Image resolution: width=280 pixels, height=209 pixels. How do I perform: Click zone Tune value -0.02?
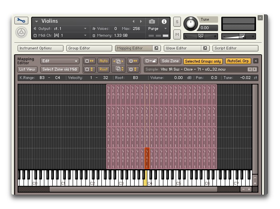245,78
